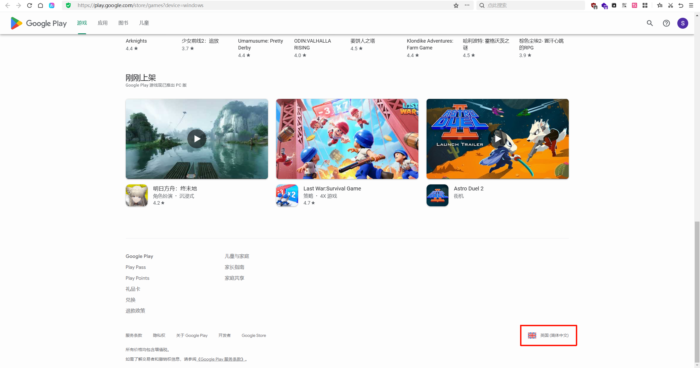Click the Last War app icon
The height and width of the screenshot is (368, 700).
[287, 195]
